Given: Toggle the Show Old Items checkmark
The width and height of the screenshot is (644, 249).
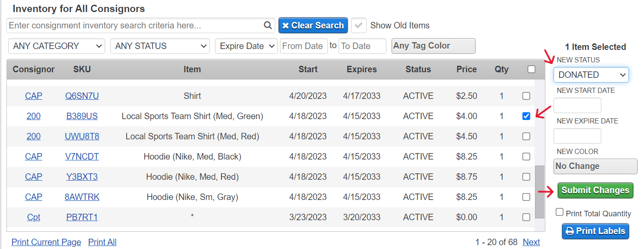Looking at the screenshot, I should (x=358, y=25).
